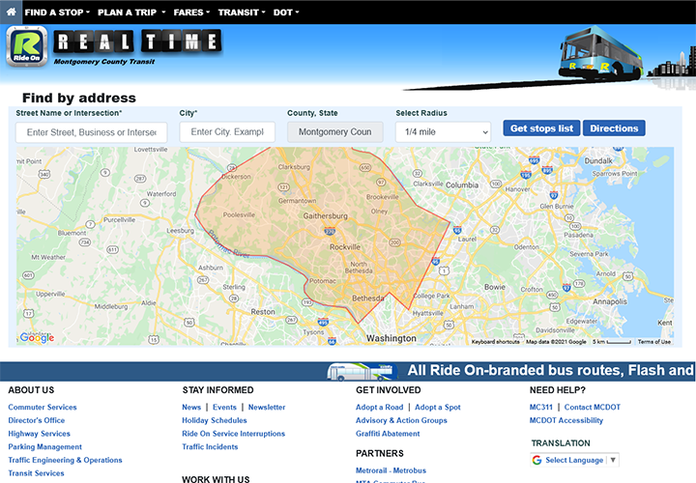The height and width of the screenshot is (483, 696).
Task: Click the bus icon in the scrolling banner
Action: tap(362, 372)
